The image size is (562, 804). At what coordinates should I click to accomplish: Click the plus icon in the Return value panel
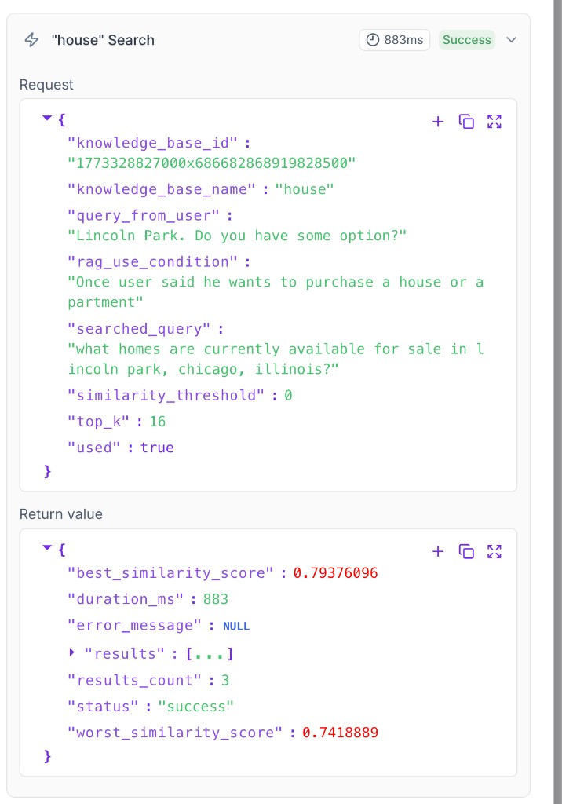[438, 551]
